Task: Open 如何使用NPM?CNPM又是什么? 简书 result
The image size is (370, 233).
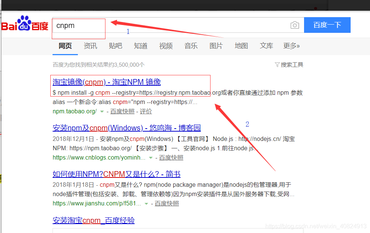Action: (x=117, y=174)
